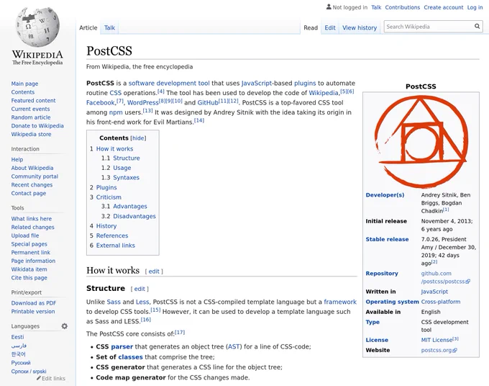This screenshot has height=386, width=489.
Task: Open the software development tool link
Action: coord(169,84)
